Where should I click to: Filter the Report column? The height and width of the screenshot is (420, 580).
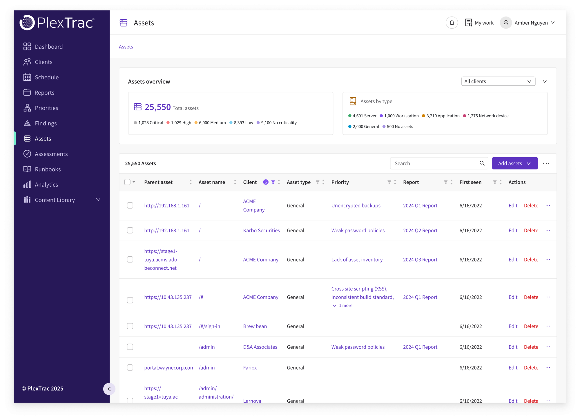(445, 182)
